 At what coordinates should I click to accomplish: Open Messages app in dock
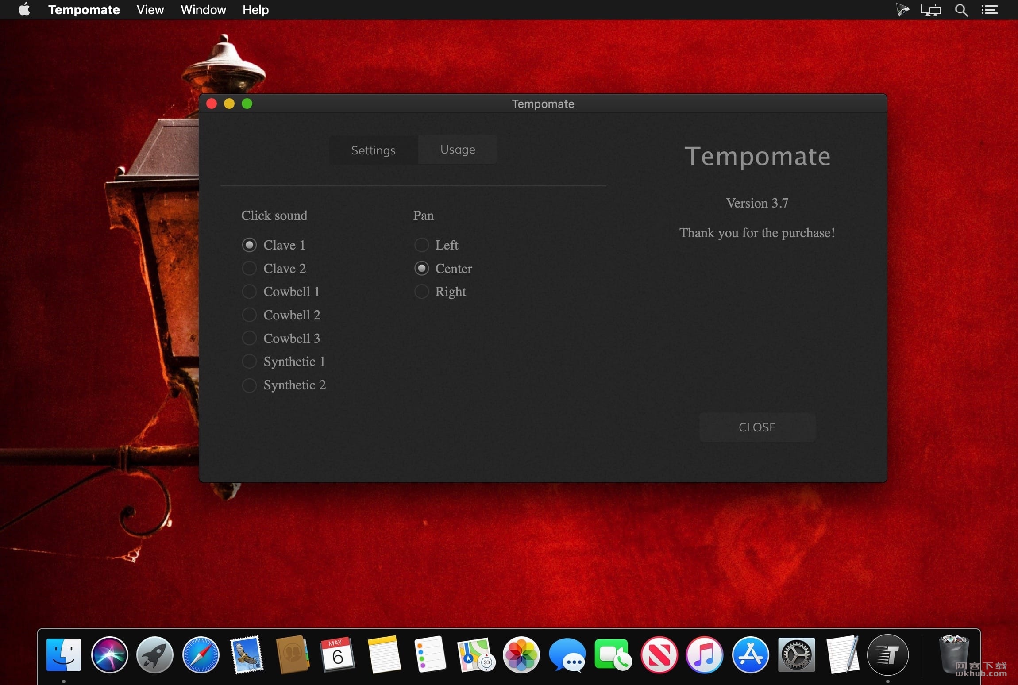(567, 654)
